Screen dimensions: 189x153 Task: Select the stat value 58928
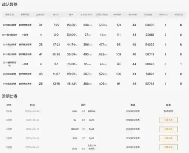point(150,64)
